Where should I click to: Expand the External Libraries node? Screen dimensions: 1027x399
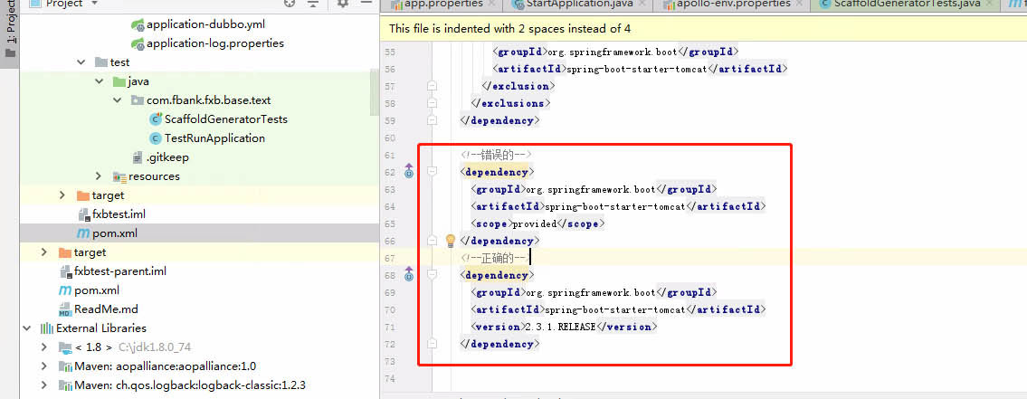[27, 328]
